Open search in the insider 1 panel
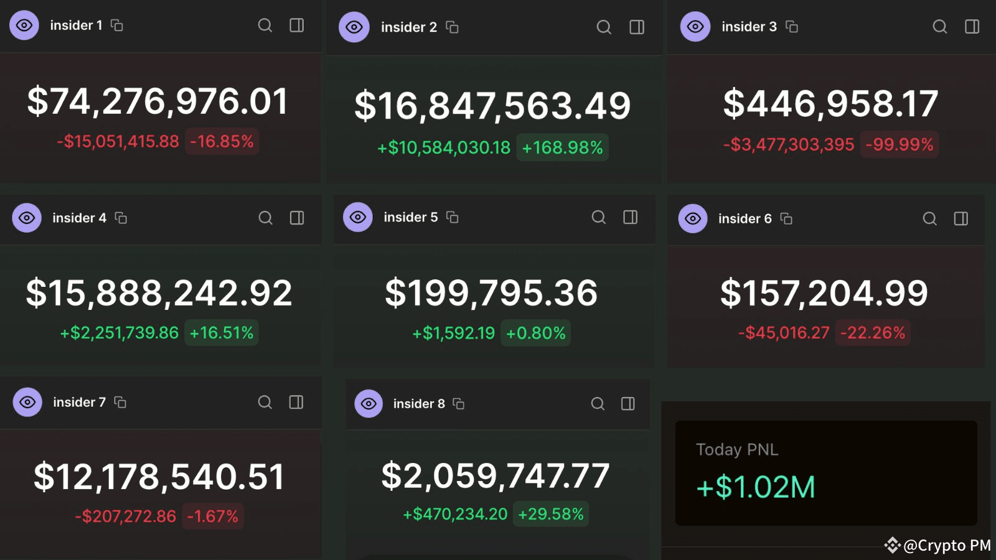 [x=265, y=26]
